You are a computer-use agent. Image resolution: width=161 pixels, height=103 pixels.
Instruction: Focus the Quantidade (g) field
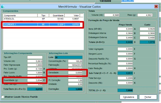tap(35, 80)
